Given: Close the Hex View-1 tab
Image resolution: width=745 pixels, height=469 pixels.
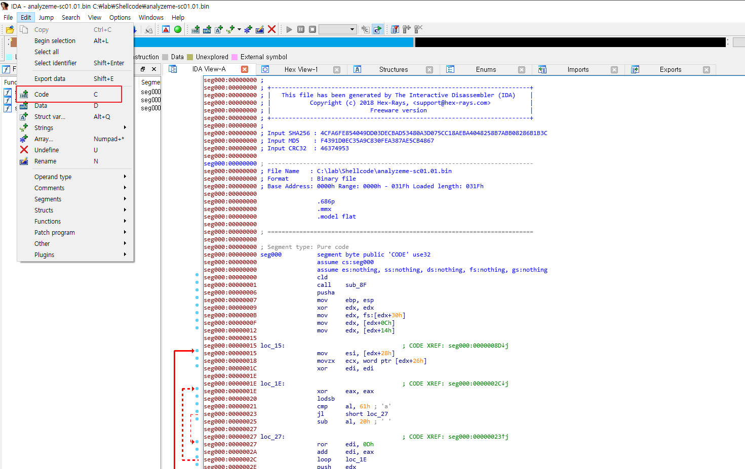Looking at the screenshot, I should 337,70.
